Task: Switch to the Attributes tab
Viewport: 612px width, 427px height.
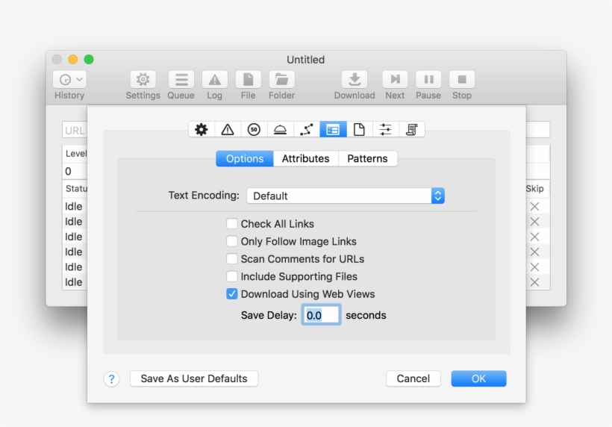Action: tap(305, 158)
